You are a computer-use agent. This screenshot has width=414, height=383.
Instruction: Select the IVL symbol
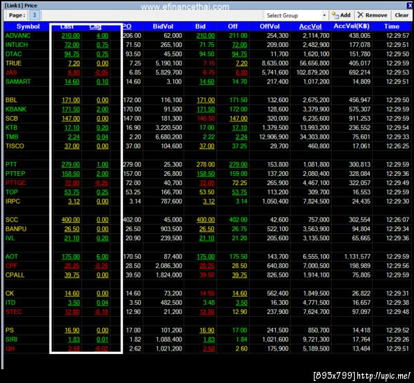pos(10,238)
